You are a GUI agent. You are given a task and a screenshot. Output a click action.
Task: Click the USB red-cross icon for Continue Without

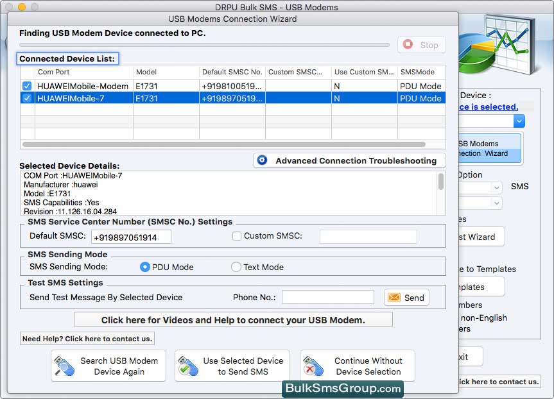point(313,366)
